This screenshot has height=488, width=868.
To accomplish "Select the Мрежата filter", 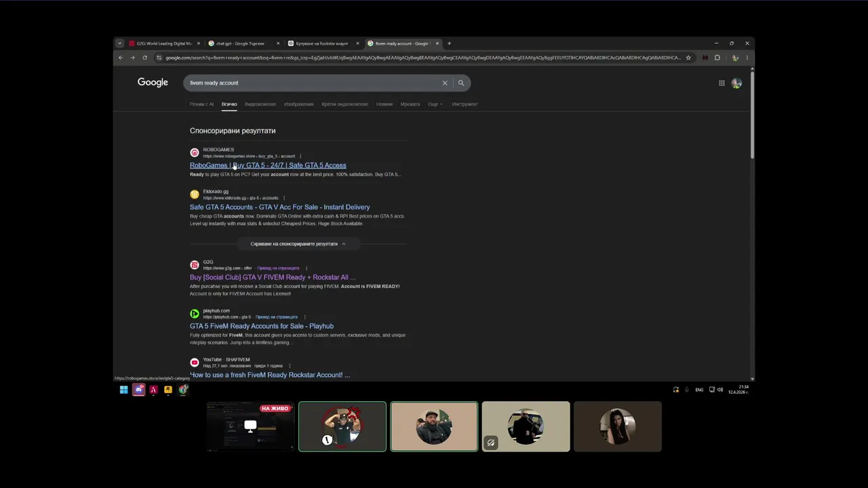I will (x=410, y=104).
